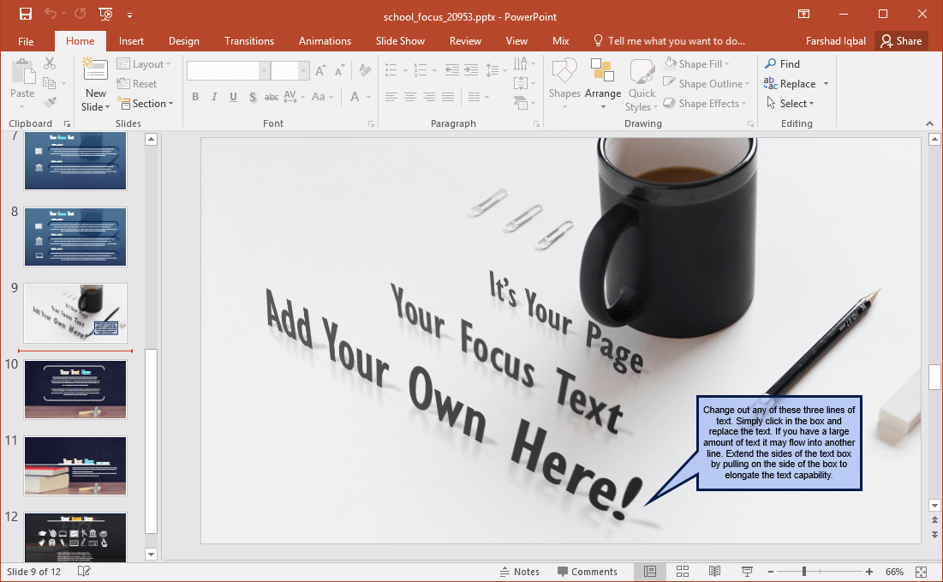The width and height of the screenshot is (943, 582).
Task: Click the Share button
Action: point(901,41)
